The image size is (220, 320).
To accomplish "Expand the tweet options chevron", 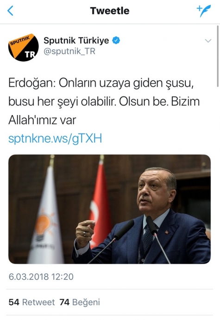I will pyautogui.click(x=208, y=41).
